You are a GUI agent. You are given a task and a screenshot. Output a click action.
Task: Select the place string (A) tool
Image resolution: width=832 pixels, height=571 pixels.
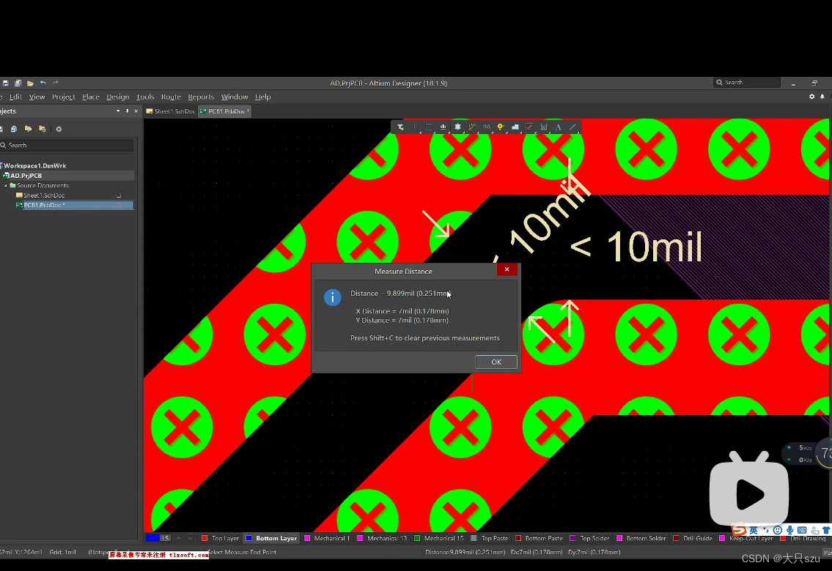[x=558, y=127]
